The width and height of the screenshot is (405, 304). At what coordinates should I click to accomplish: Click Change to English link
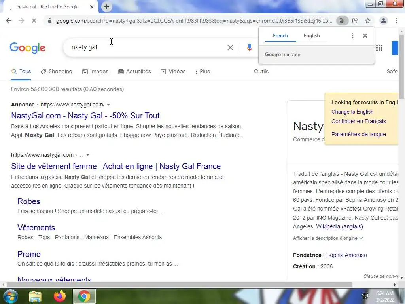[x=352, y=112]
